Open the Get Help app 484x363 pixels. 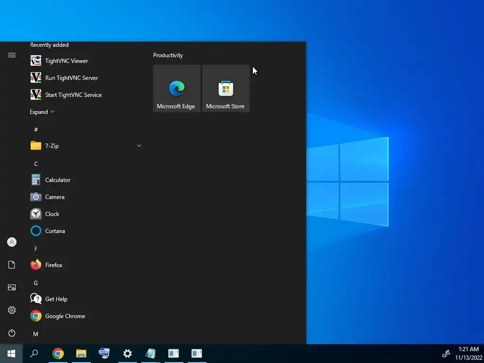point(86,299)
